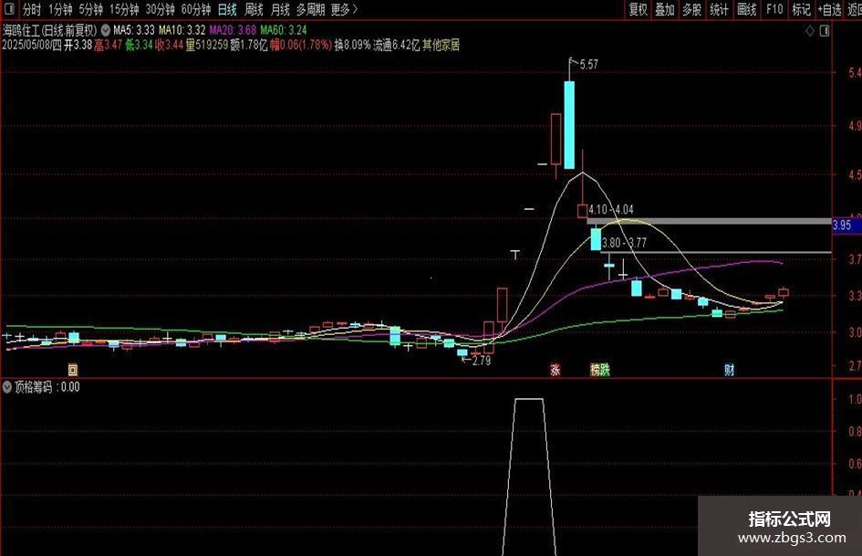Click the 2.79 low price annotation

[481, 361]
